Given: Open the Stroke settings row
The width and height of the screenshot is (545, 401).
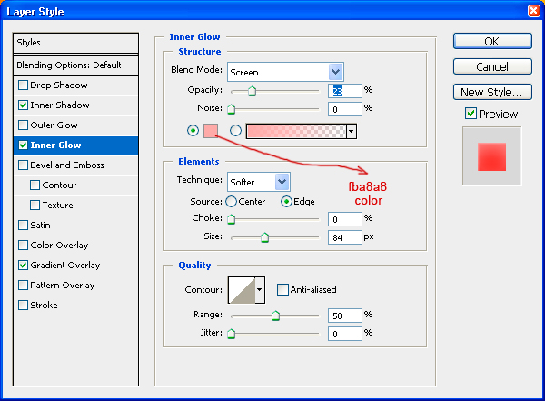Looking at the screenshot, I should (x=75, y=306).
